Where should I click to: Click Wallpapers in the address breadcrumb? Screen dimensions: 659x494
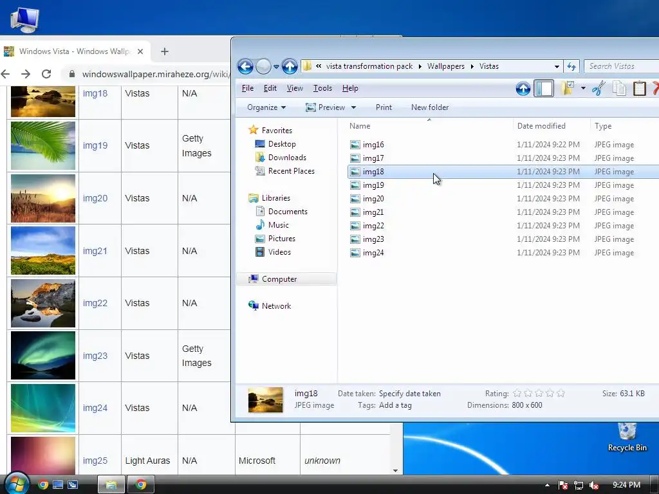pyautogui.click(x=446, y=66)
